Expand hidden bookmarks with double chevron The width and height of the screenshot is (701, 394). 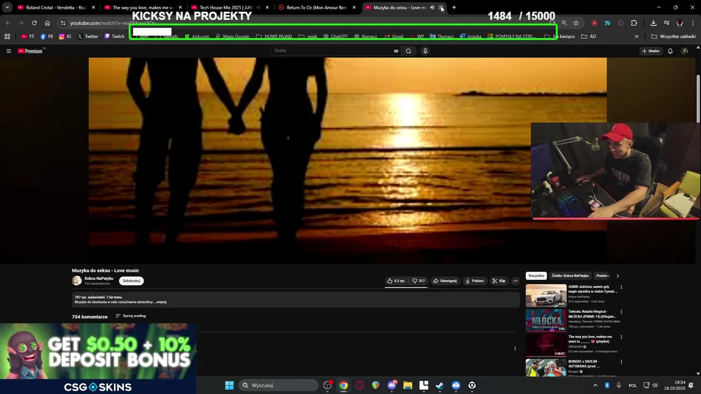[636, 37]
